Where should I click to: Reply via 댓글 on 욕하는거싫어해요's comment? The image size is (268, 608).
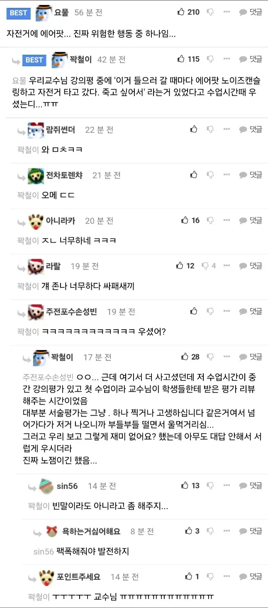pos(251,531)
